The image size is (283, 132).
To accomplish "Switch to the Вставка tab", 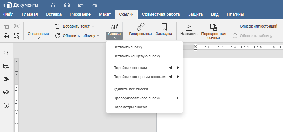I will click(54, 14).
